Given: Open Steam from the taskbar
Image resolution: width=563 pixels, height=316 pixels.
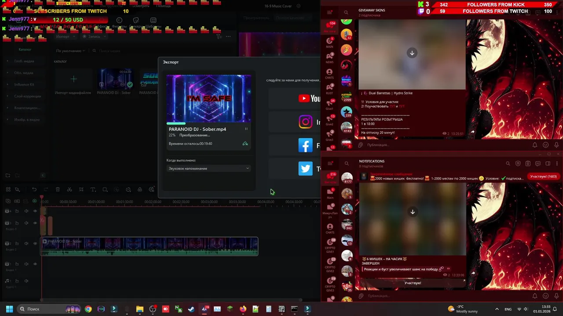Looking at the screenshot, I should [191, 309].
